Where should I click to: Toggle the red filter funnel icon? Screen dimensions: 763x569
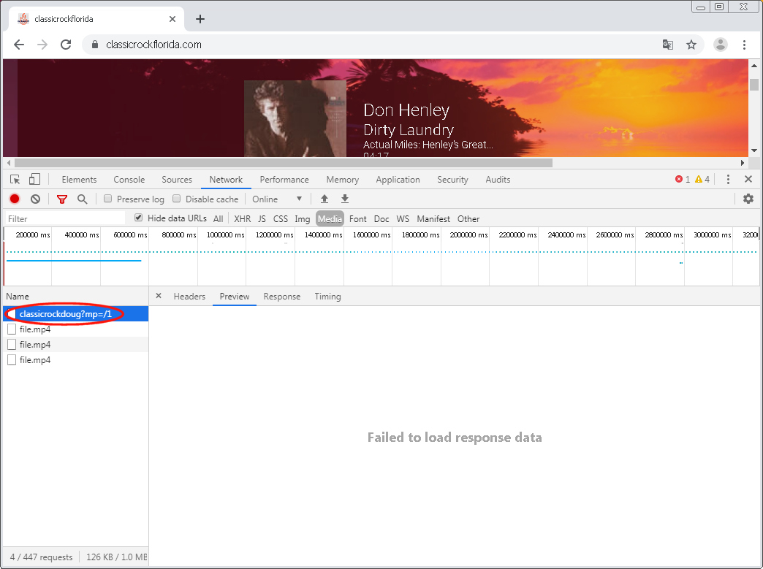pos(62,199)
